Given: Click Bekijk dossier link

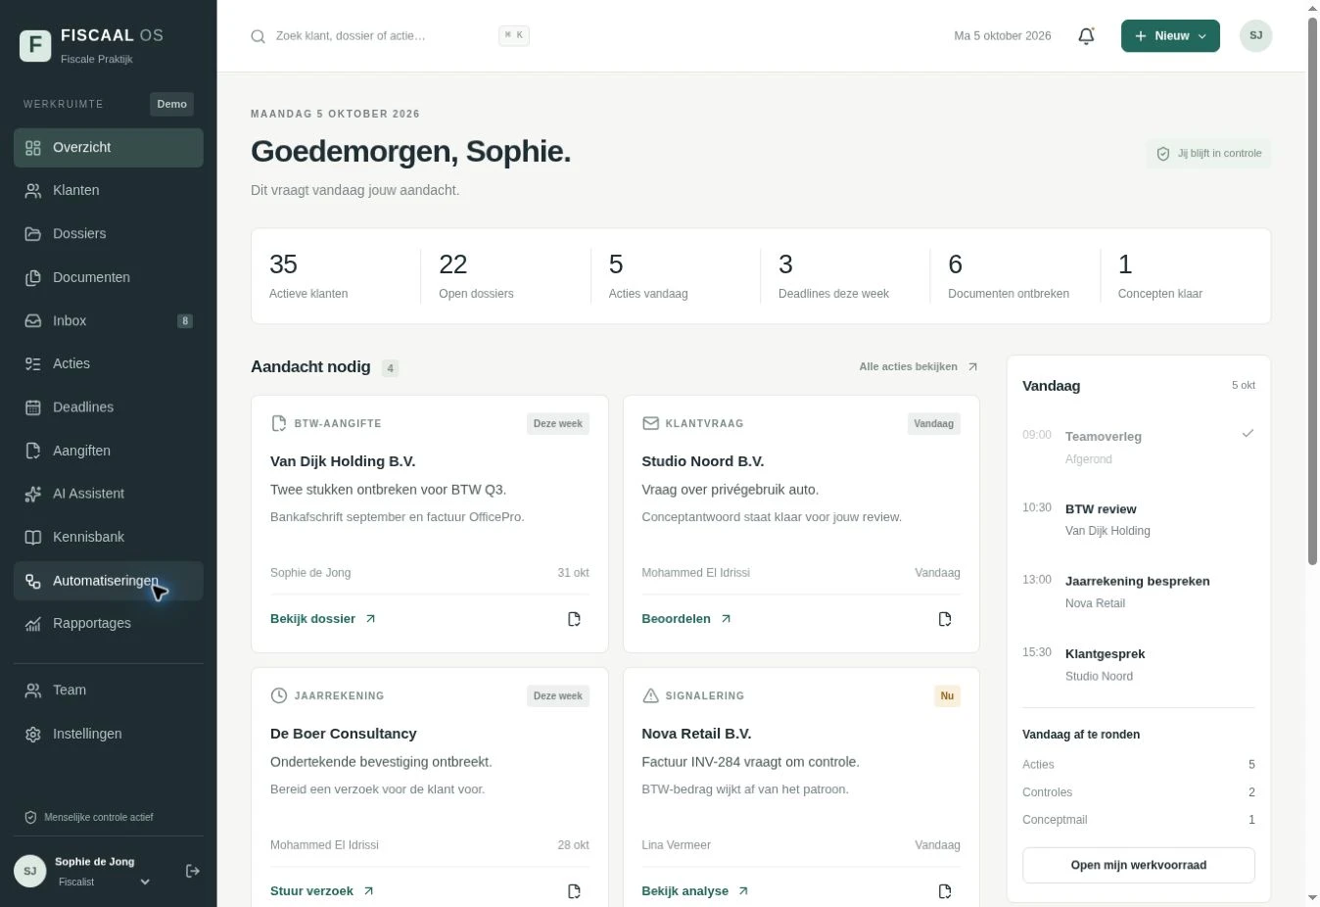Looking at the screenshot, I should [322, 619].
